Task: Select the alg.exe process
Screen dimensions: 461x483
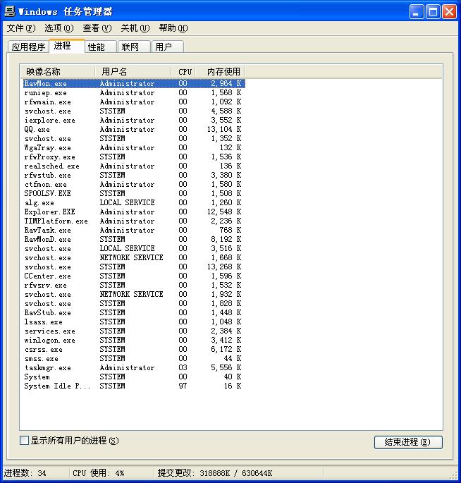Action: pos(134,202)
